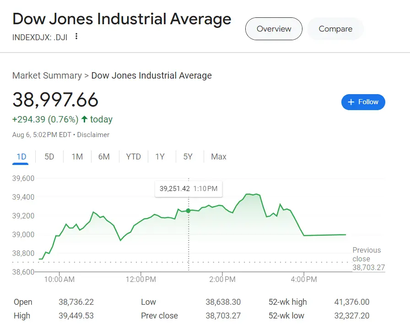
Task: Display the 6M chart range
Action: point(104,157)
